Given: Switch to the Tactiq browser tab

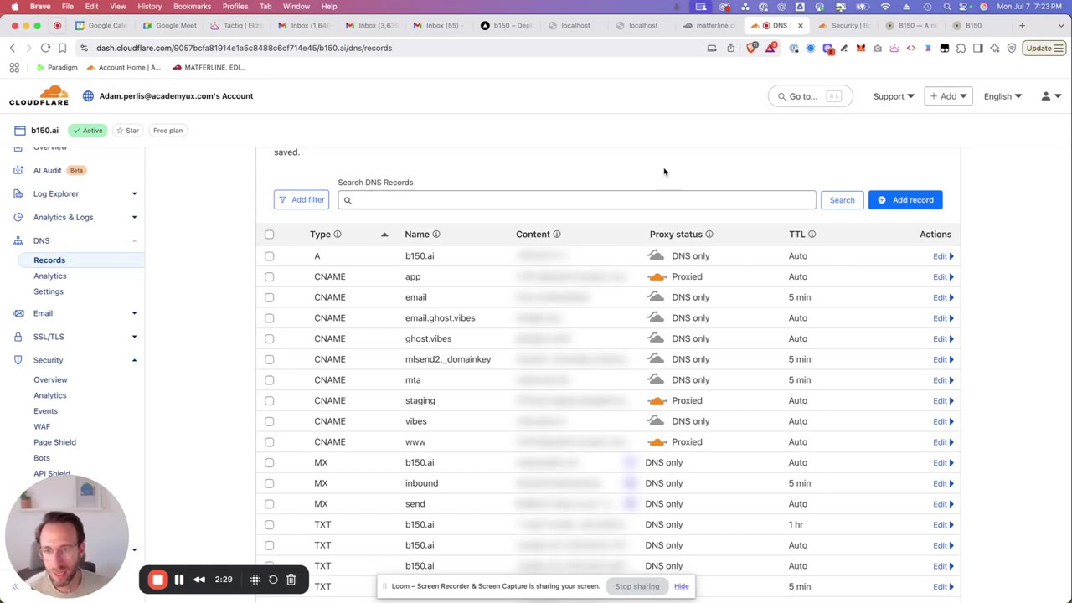Looking at the screenshot, I should point(237,25).
